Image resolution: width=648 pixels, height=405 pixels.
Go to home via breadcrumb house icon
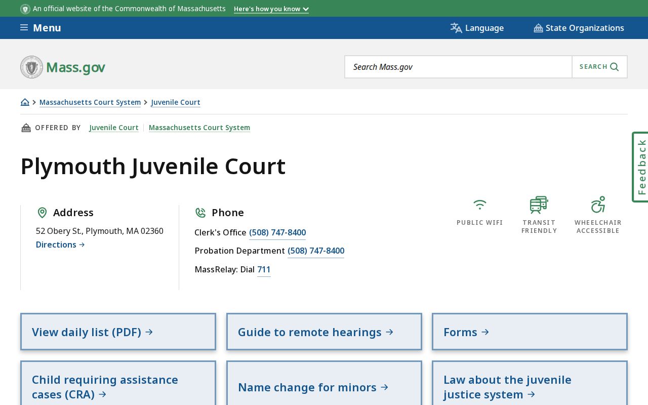click(25, 102)
